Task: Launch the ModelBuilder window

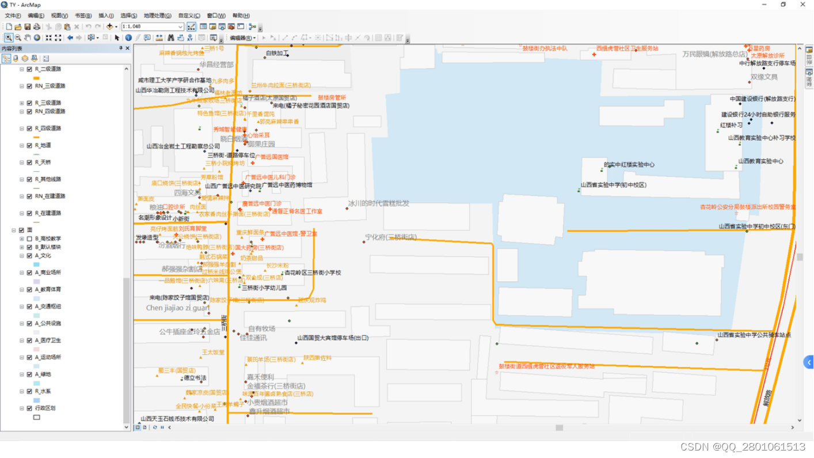Action: [252, 27]
